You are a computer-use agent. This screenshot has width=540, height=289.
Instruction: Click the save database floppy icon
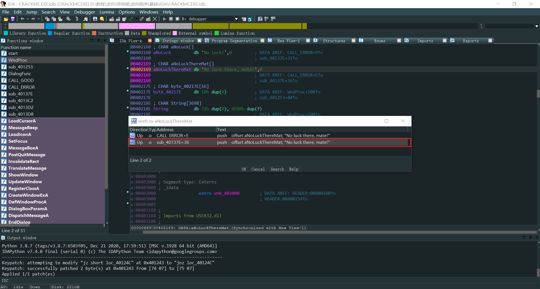coord(13,19)
